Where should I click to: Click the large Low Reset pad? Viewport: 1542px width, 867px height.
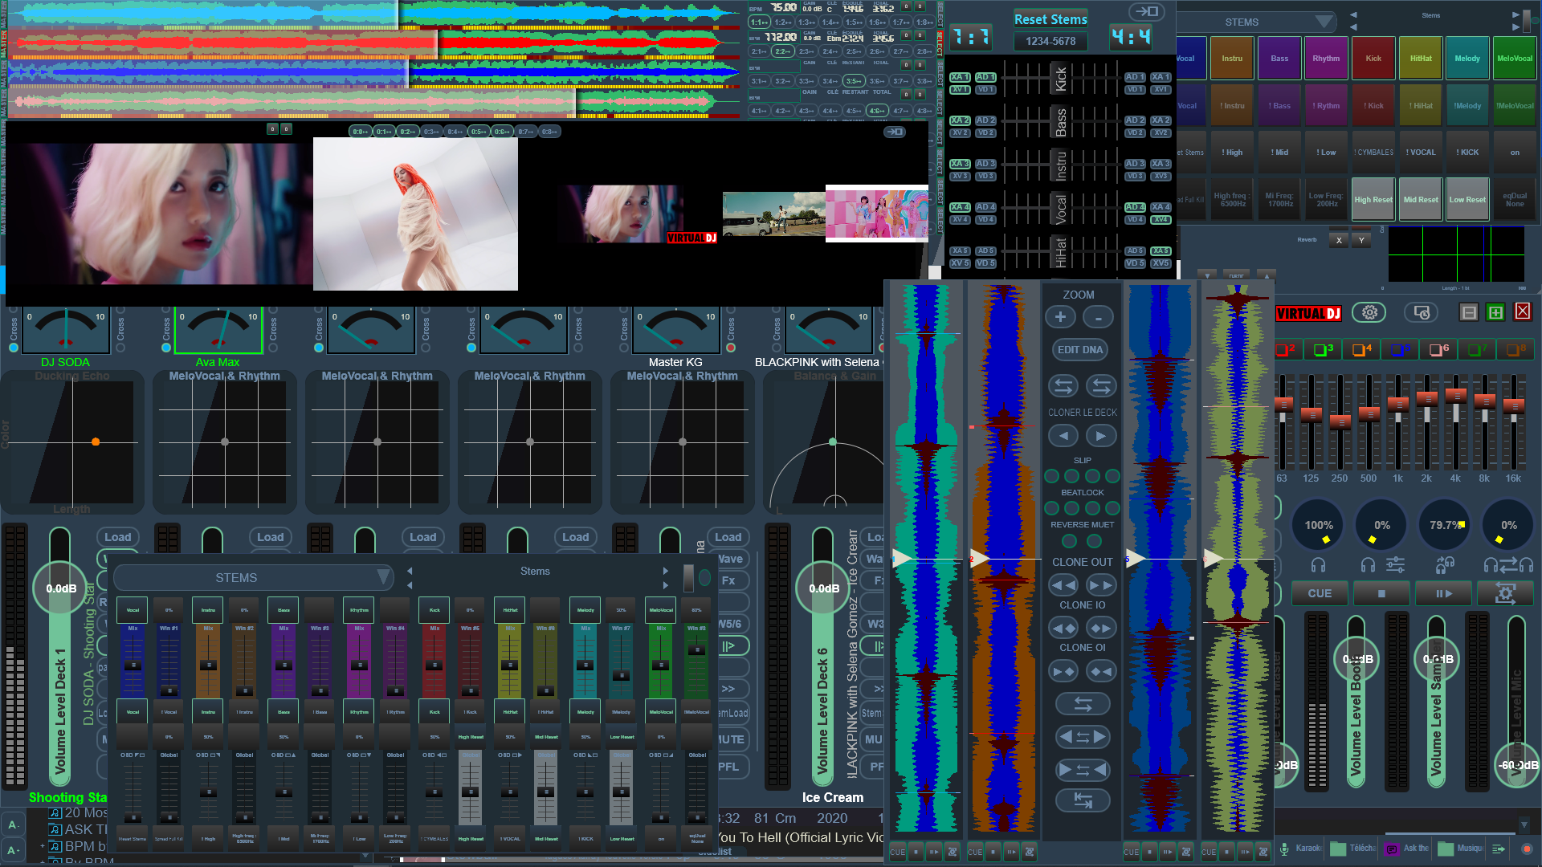click(x=1467, y=200)
